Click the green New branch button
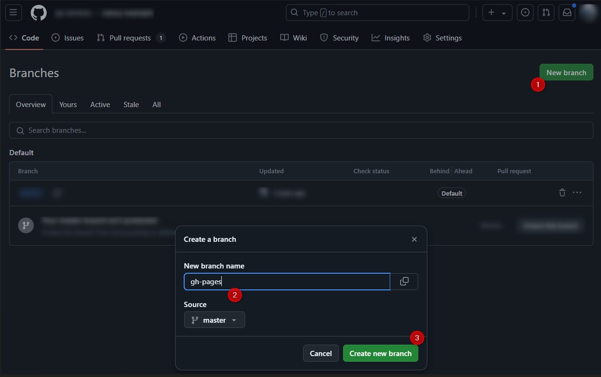The image size is (601, 377). pos(566,72)
